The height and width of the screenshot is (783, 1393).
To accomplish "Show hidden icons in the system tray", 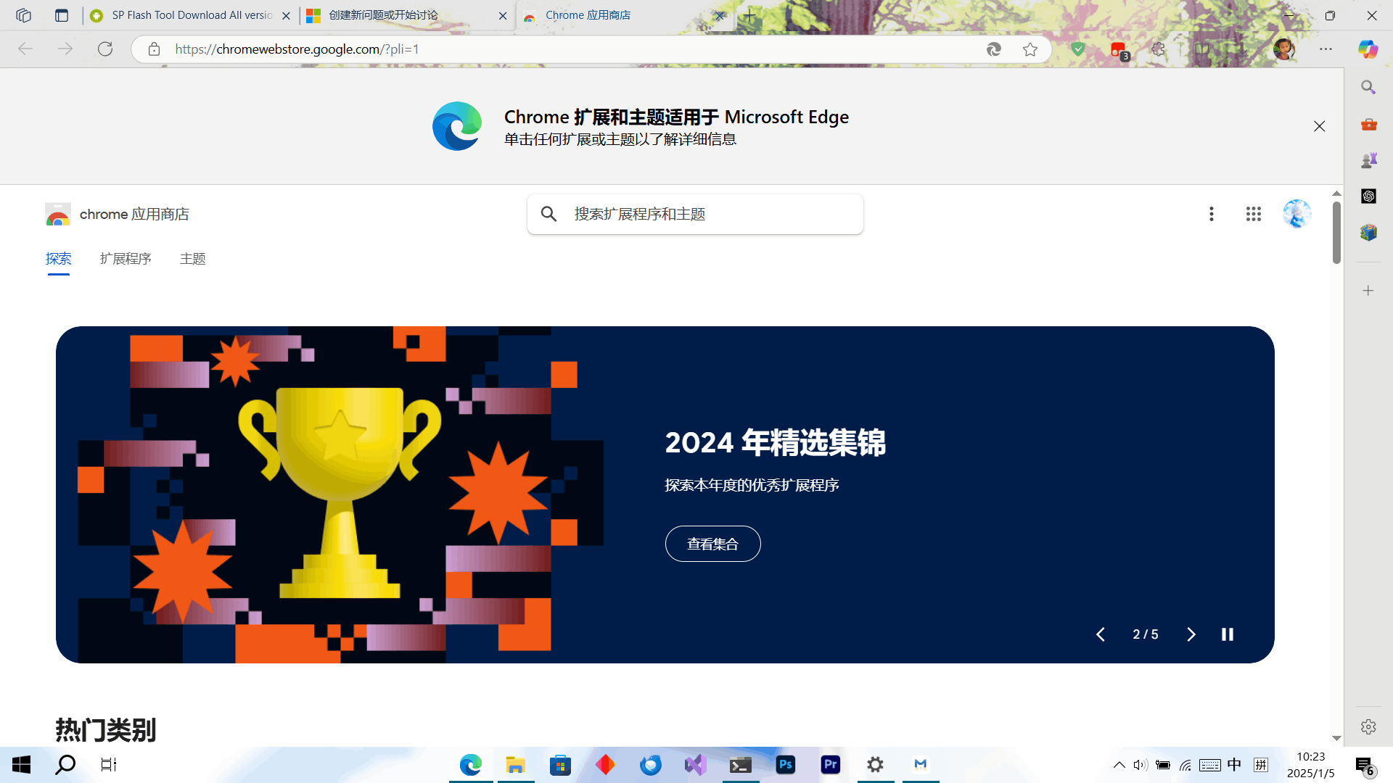I will click(1119, 764).
